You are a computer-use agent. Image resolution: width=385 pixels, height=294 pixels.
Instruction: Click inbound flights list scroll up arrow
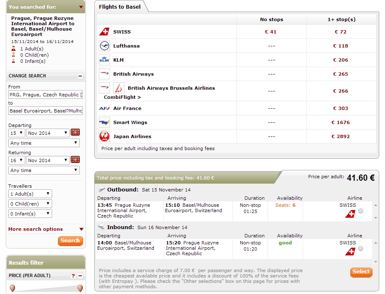[375, 243]
